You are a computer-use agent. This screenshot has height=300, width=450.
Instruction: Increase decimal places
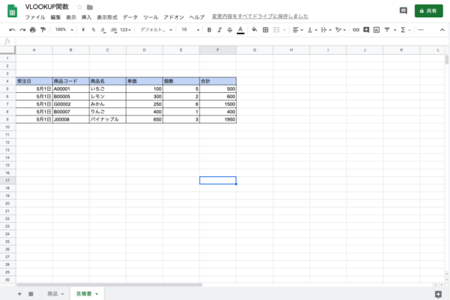pyautogui.click(x=113, y=29)
